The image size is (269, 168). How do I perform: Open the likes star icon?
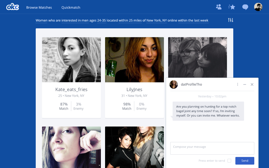coord(232,7)
